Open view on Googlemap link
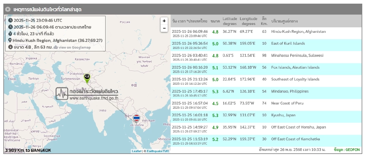The width and height of the screenshot is (365, 157). (x=75, y=47)
